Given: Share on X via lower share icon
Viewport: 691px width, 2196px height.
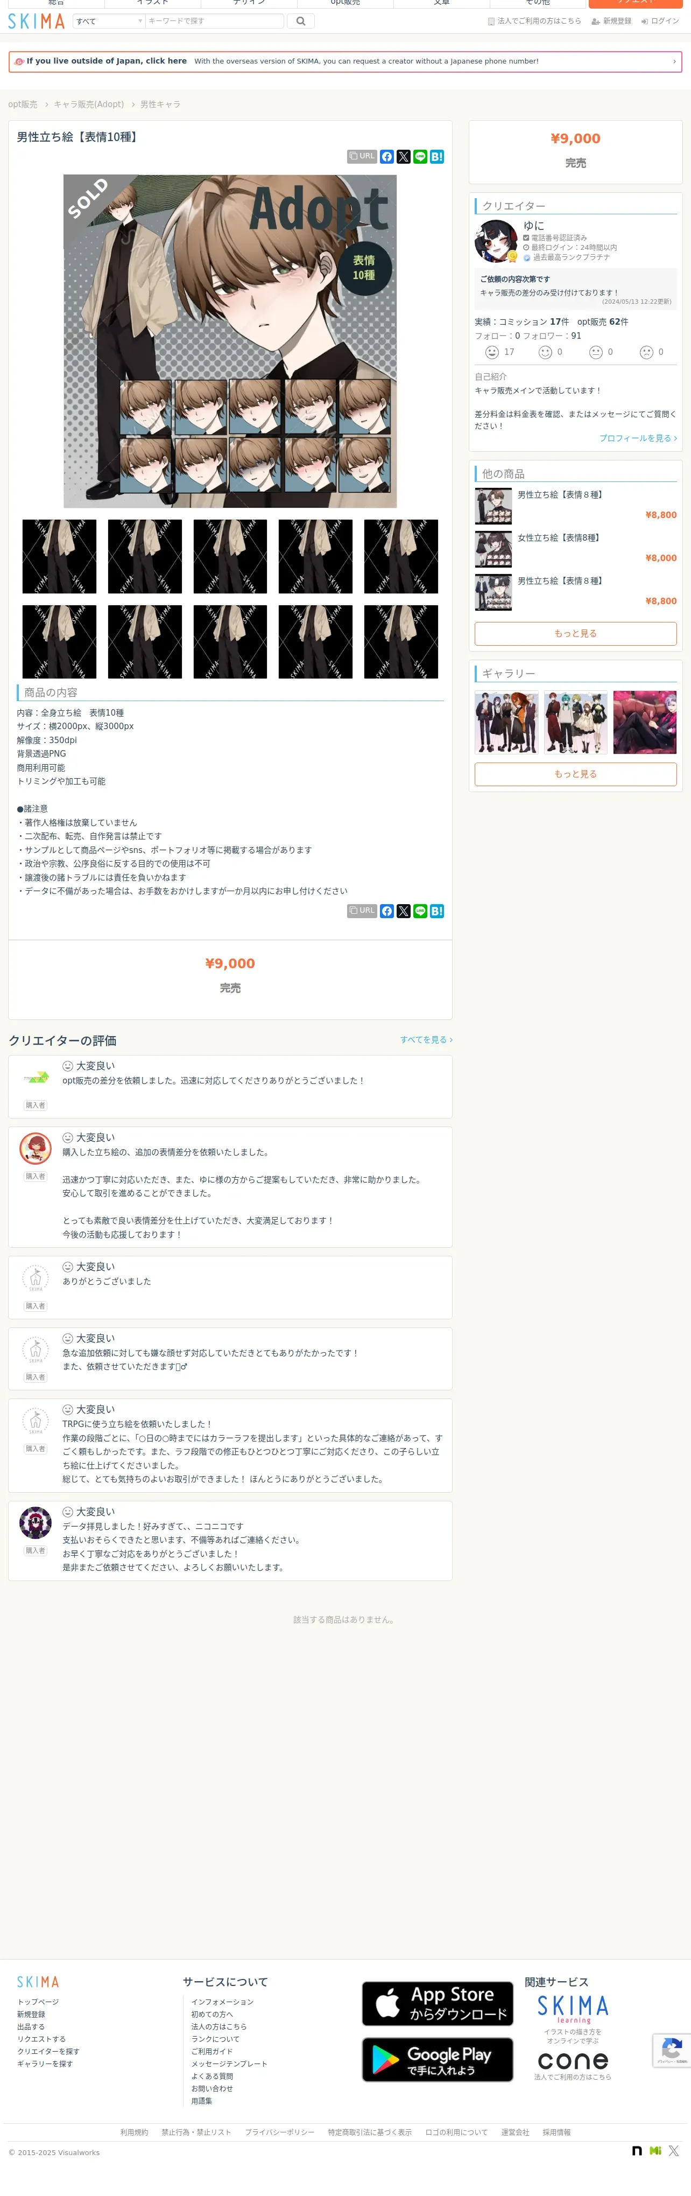Looking at the screenshot, I should point(404,911).
